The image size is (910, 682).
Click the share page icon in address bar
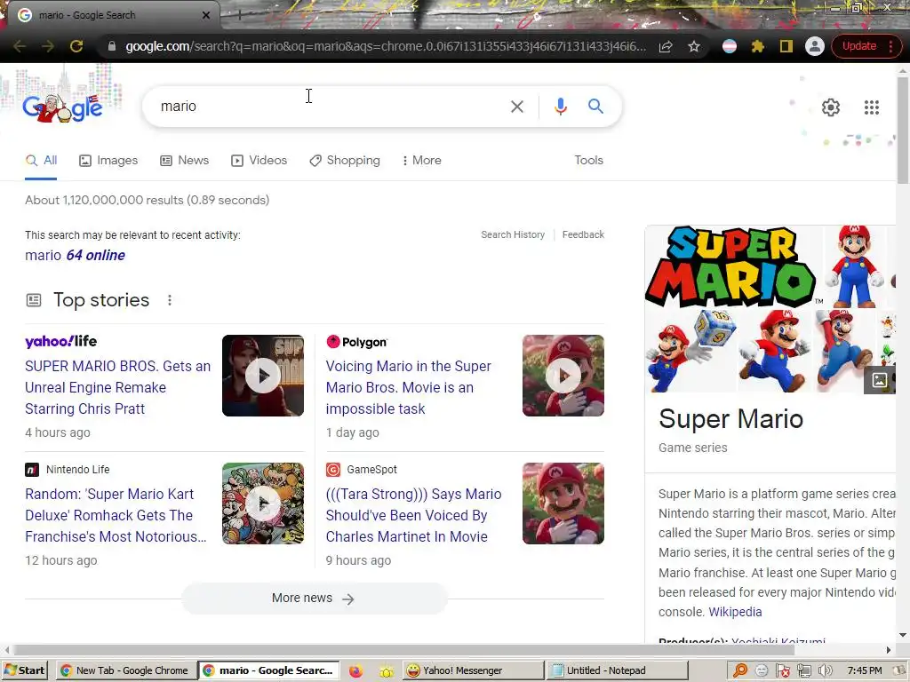click(666, 46)
